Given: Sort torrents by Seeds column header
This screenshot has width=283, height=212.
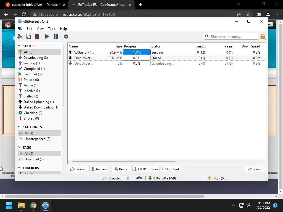Looking at the screenshot, I should pos(192,46).
